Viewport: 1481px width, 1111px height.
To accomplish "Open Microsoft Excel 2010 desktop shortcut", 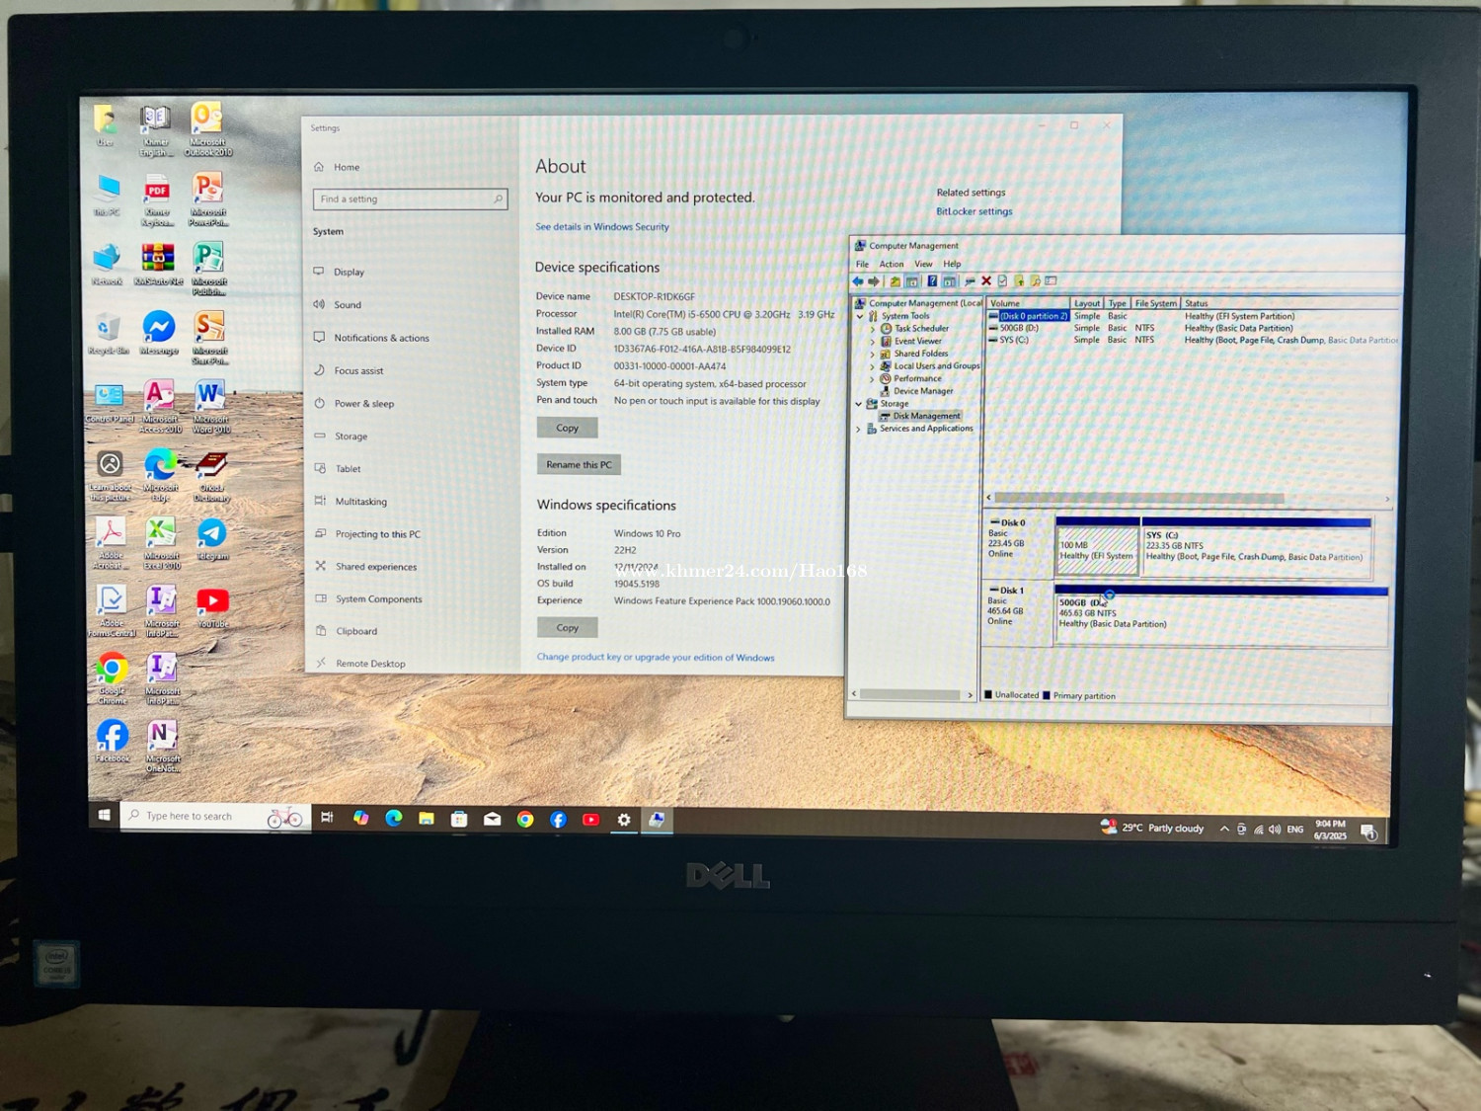I will click(x=161, y=543).
